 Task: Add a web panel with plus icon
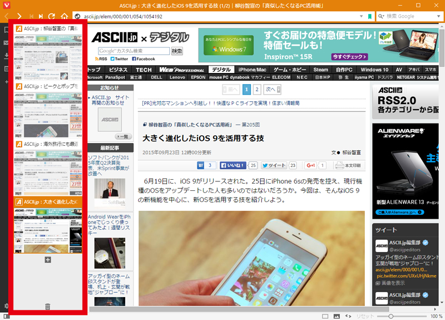[x=6, y=82]
